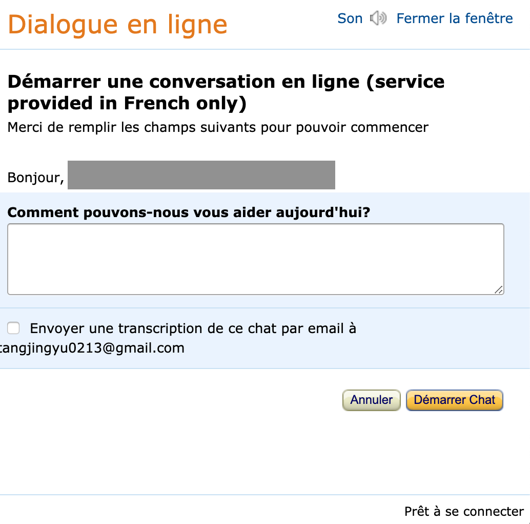Mute sound with the speaker icon
Image resolution: width=530 pixels, height=524 pixels.
tap(378, 18)
